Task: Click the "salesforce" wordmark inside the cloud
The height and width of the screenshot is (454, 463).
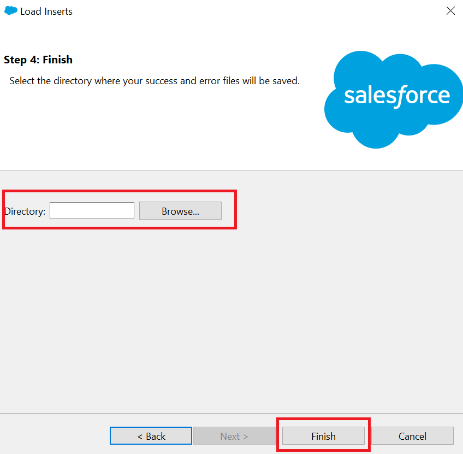Action: coord(397,96)
